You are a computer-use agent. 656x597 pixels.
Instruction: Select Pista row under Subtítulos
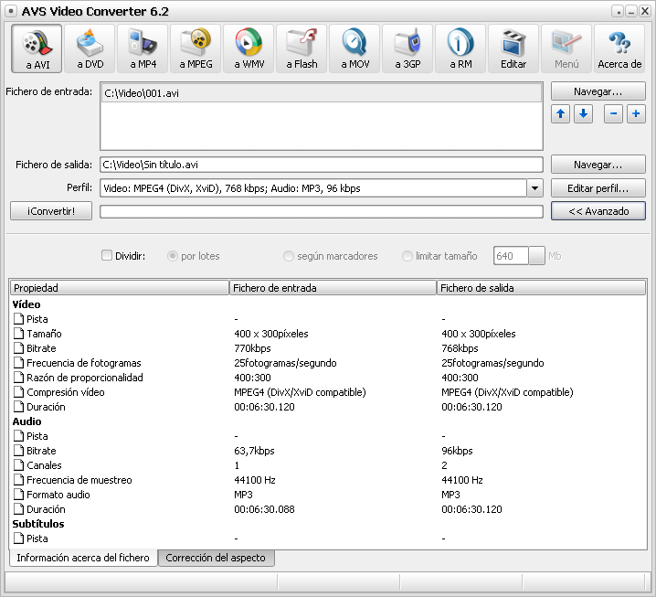pos(328,538)
